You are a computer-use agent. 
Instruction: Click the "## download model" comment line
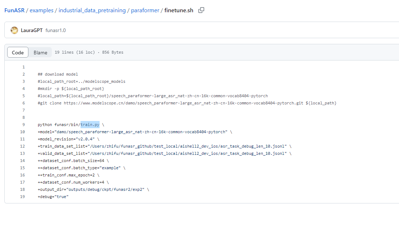pos(58,74)
